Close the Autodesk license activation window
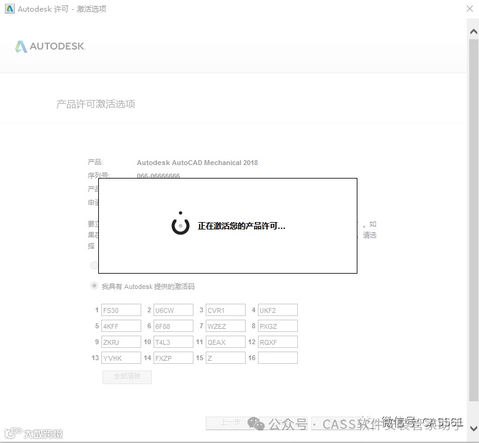 coord(470,9)
